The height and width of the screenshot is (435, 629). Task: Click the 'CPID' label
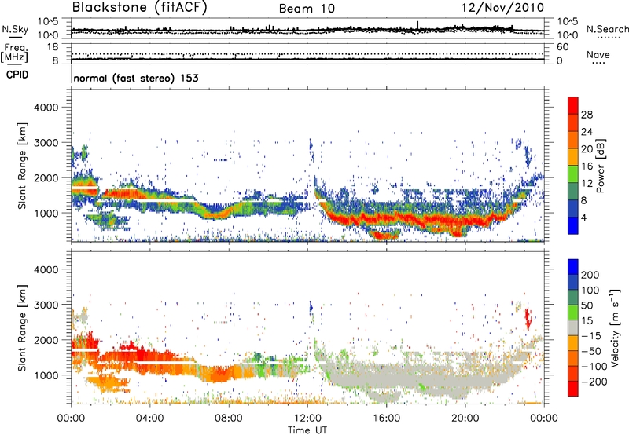[17, 75]
